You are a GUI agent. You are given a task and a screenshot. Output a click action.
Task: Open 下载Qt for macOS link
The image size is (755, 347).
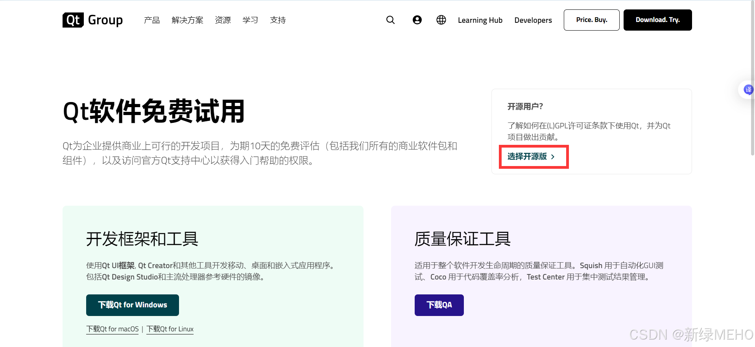point(113,329)
